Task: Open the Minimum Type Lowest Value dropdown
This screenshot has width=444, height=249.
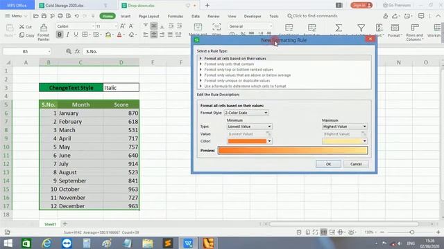Action: tap(250, 127)
